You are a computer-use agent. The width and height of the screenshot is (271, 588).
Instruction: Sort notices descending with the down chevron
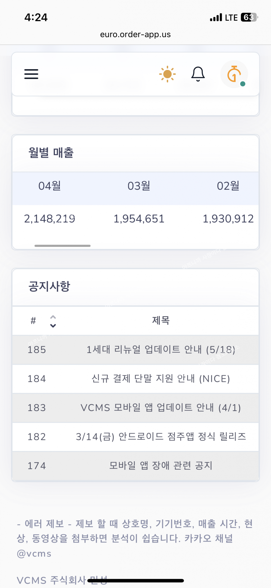(53, 326)
